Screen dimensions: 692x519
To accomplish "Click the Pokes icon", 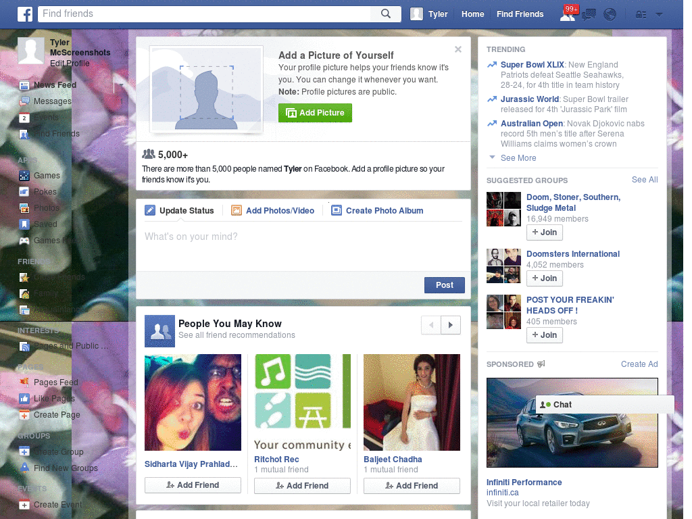I will [x=24, y=192].
